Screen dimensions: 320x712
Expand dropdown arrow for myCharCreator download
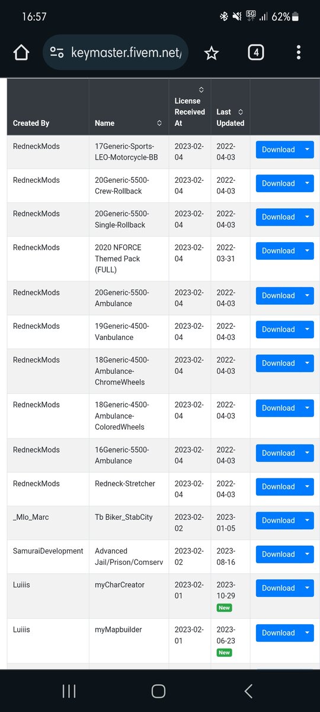click(x=307, y=588)
